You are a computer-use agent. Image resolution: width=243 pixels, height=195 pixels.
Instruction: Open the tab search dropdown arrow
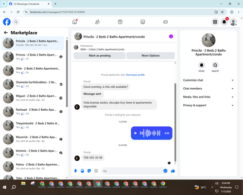click(4, 4)
